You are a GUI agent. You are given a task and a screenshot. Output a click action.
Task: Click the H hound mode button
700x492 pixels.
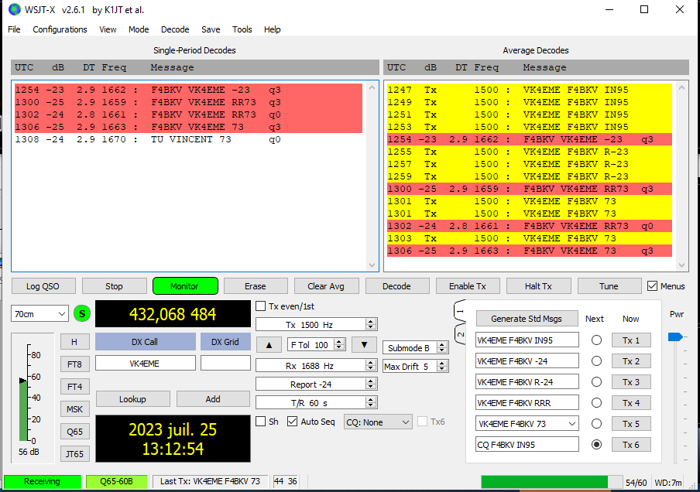(x=74, y=342)
